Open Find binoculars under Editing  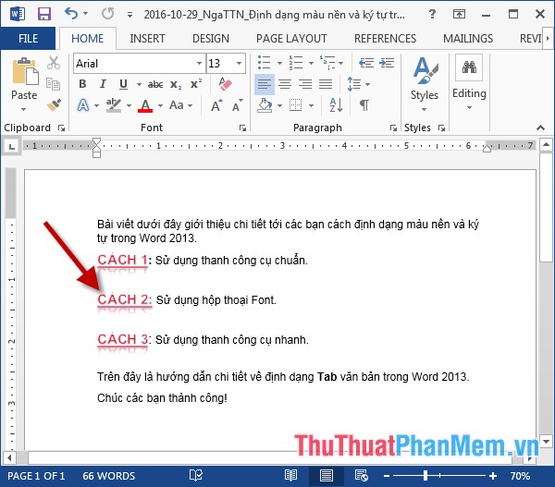(x=469, y=67)
